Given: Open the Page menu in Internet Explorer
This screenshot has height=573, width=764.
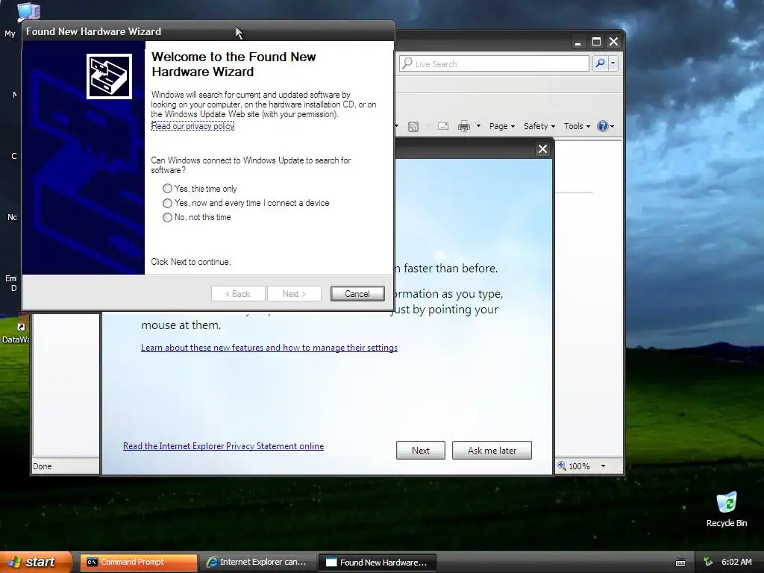Looking at the screenshot, I should pyautogui.click(x=502, y=126).
